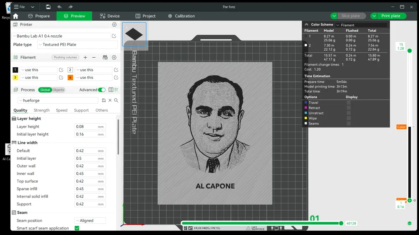Click the Initial layer height value field
The width and height of the screenshot is (419, 235).
coord(90,134)
